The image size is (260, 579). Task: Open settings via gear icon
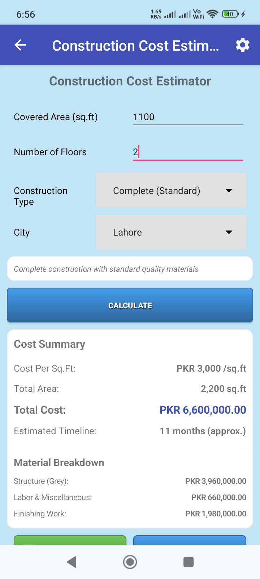click(x=242, y=45)
